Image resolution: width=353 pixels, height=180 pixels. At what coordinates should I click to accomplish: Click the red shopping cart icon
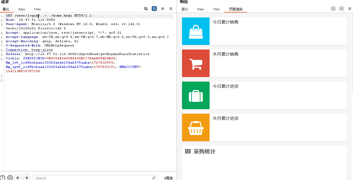(196, 64)
